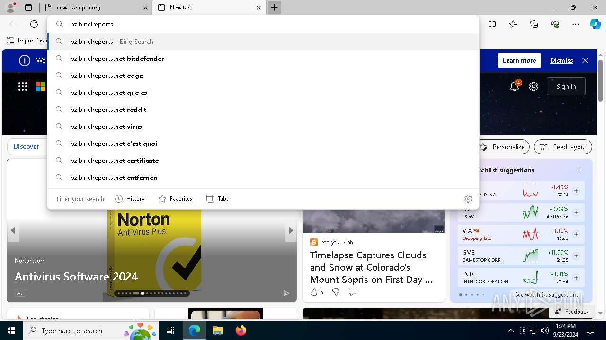Close the info banner with X
Screen dimensions: 606x340
coord(585,60)
